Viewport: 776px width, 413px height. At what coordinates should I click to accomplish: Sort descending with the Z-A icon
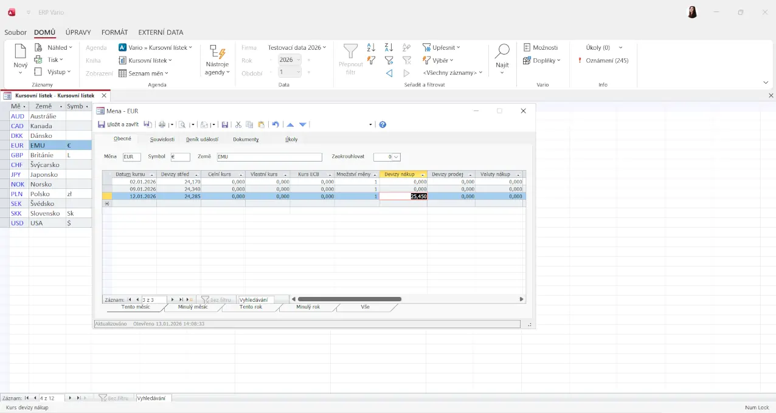tap(389, 47)
